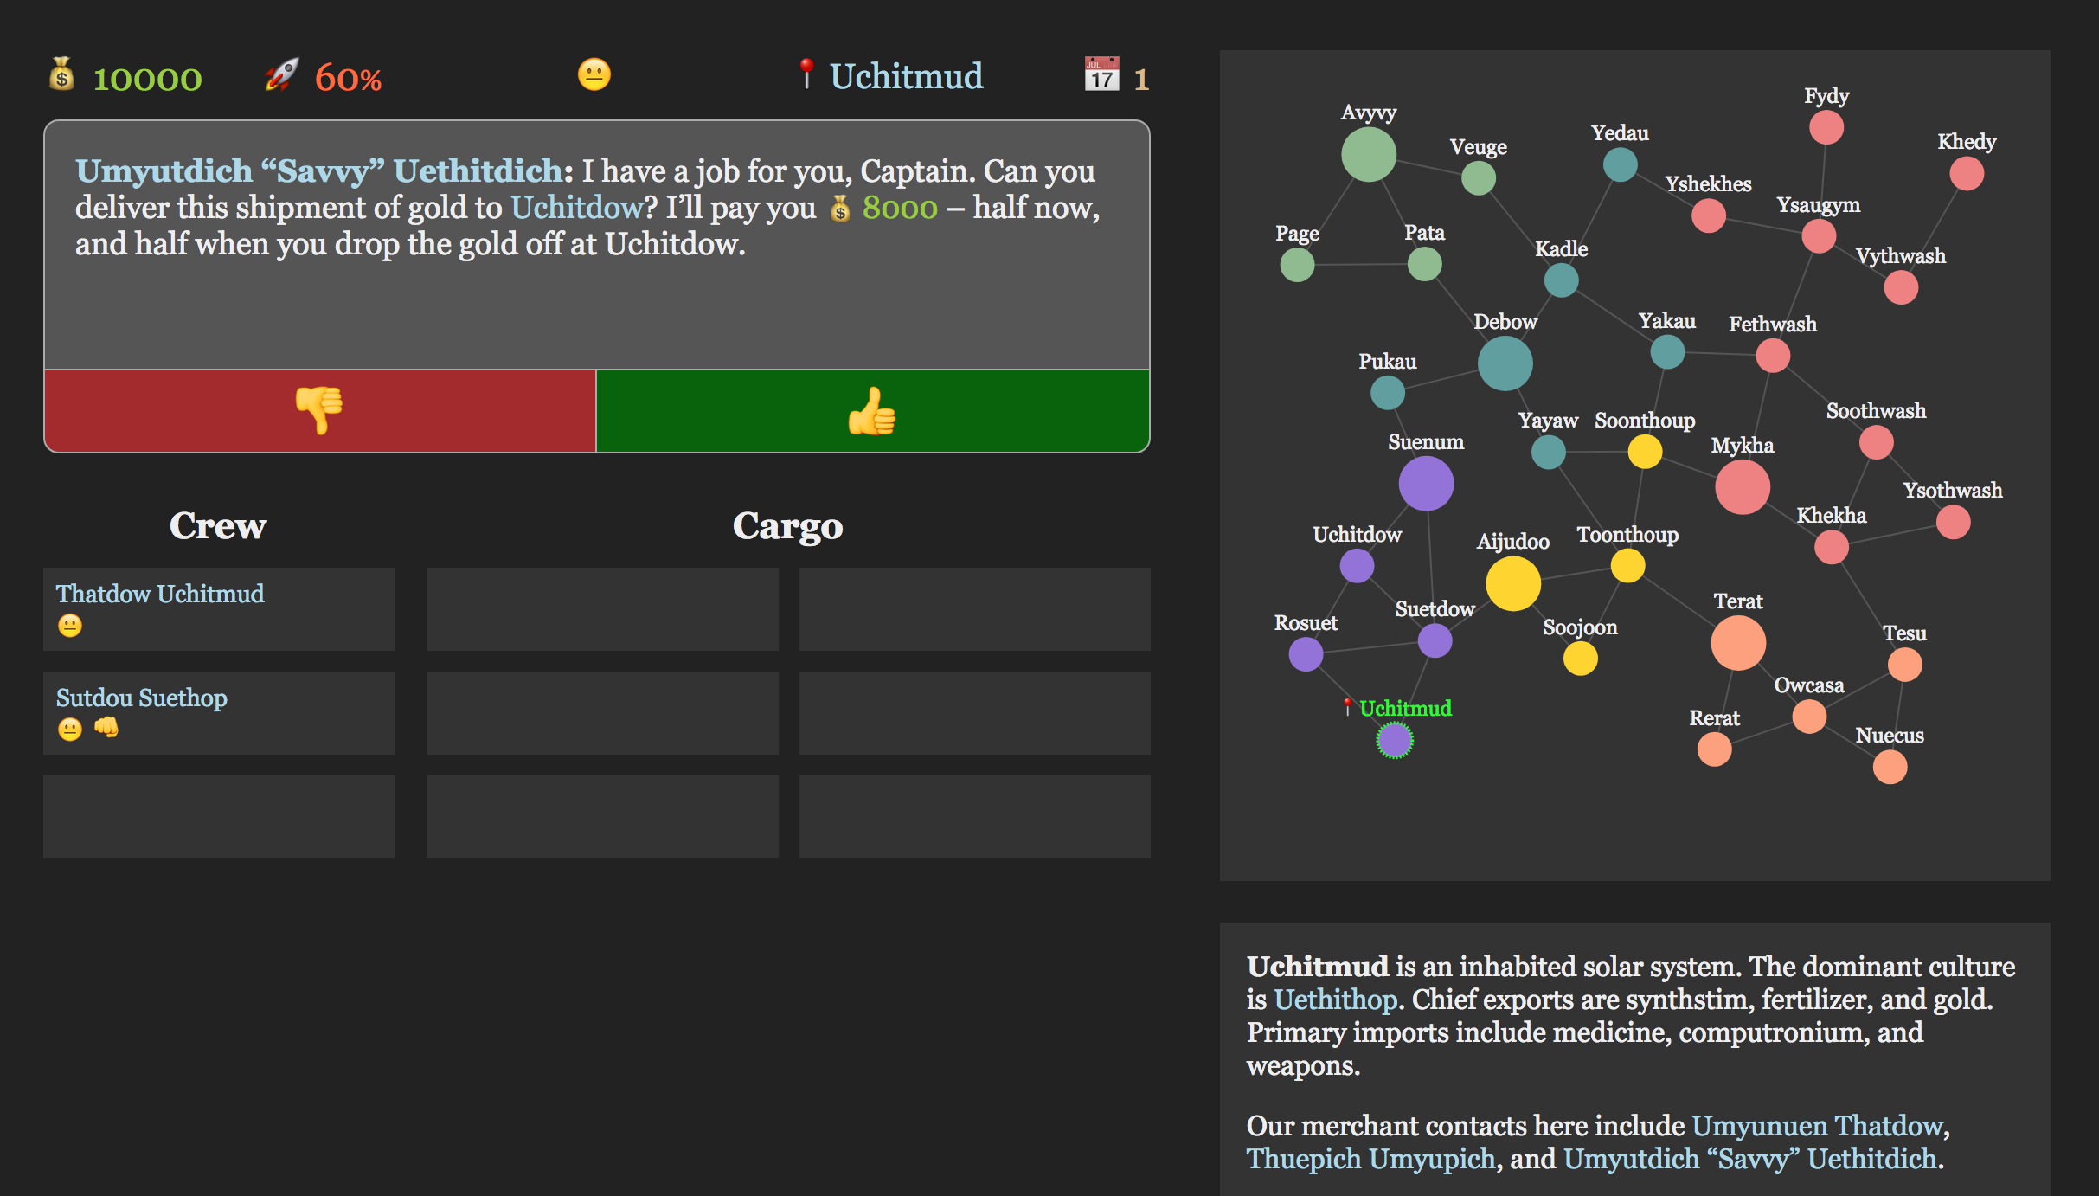The height and width of the screenshot is (1196, 2099).
Task: Click the Debow teal node on map
Action: click(x=1505, y=363)
